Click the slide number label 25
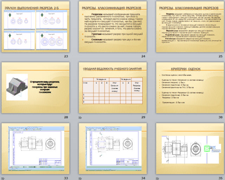Image resolution: width=225 pixels, height=180 pixels. click(x=220, y=56)
